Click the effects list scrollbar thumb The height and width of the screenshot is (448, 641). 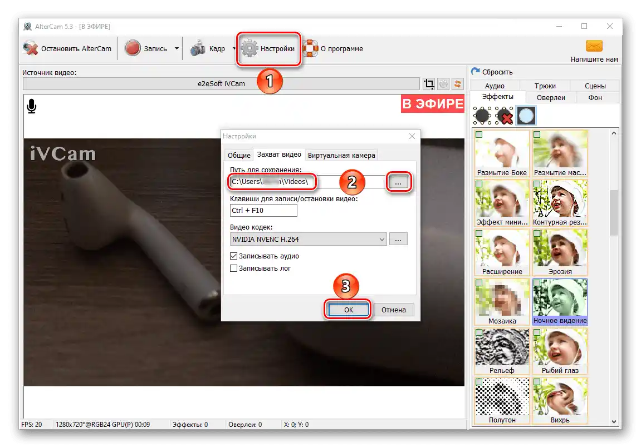pos(614,212)
